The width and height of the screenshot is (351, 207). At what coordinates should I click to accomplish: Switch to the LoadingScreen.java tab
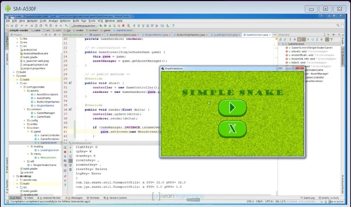click(x=225, y=35)
